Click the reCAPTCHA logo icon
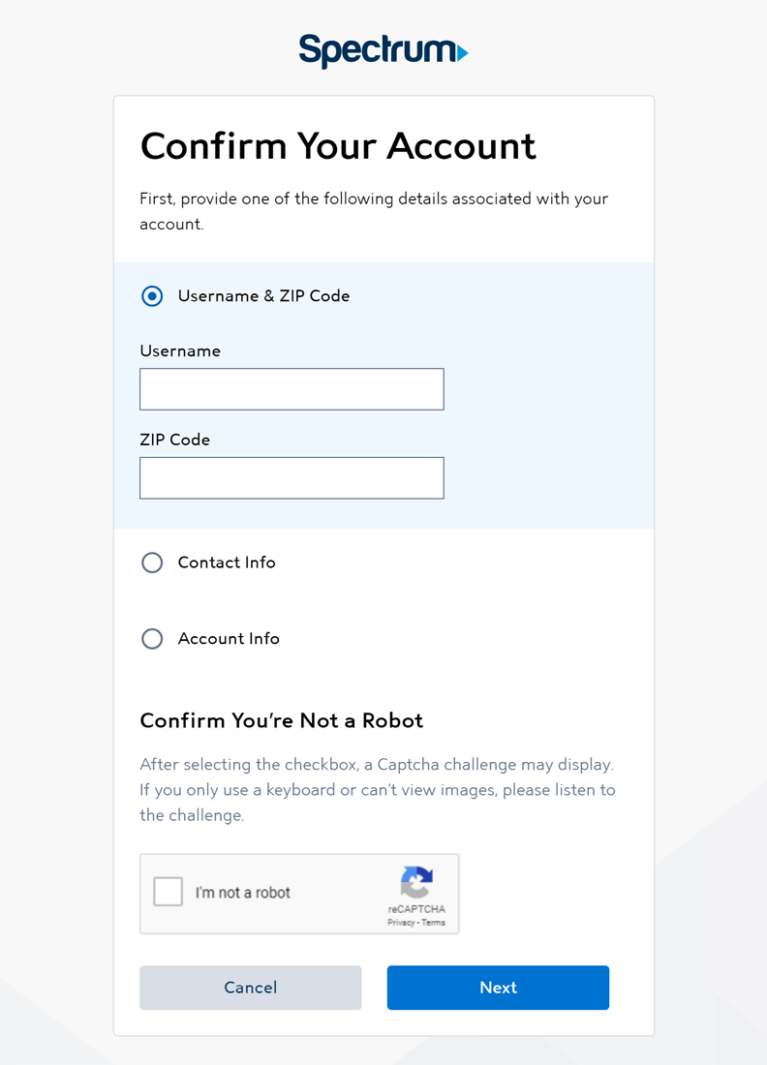 click(416, 883)
